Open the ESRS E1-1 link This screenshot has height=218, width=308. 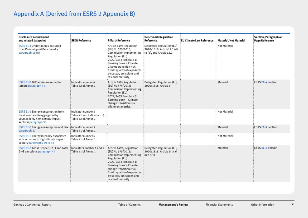[x=25, y=46]
